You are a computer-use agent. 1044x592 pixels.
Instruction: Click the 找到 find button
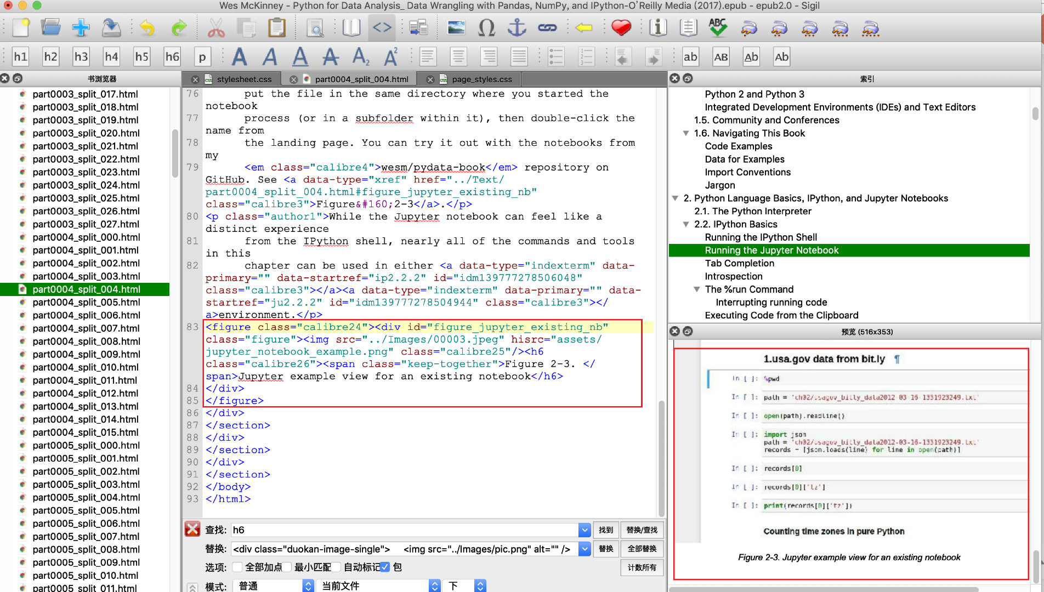[606, 530]
